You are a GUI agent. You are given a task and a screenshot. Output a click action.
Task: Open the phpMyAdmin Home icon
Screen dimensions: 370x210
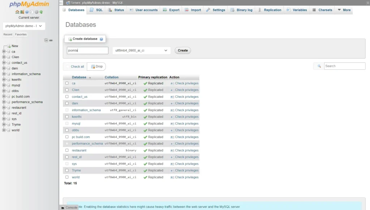pyautogui.click(x=17, y=12)
